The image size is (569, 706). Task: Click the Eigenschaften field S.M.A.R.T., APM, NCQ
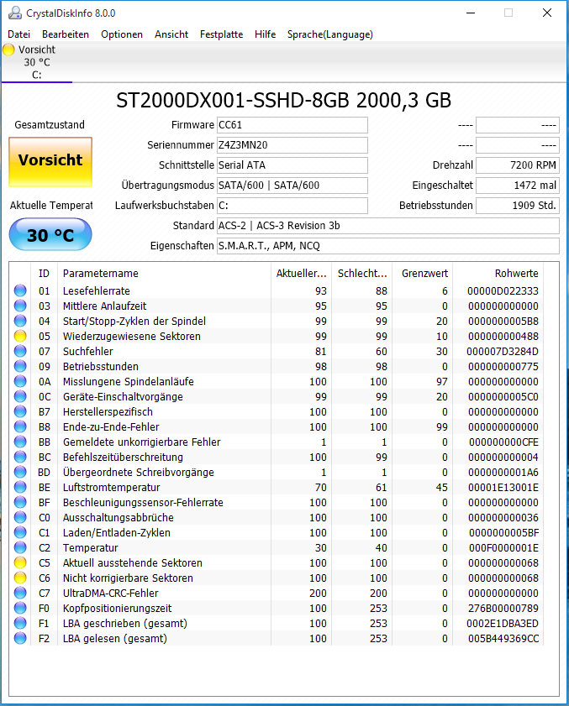[388, 246]
